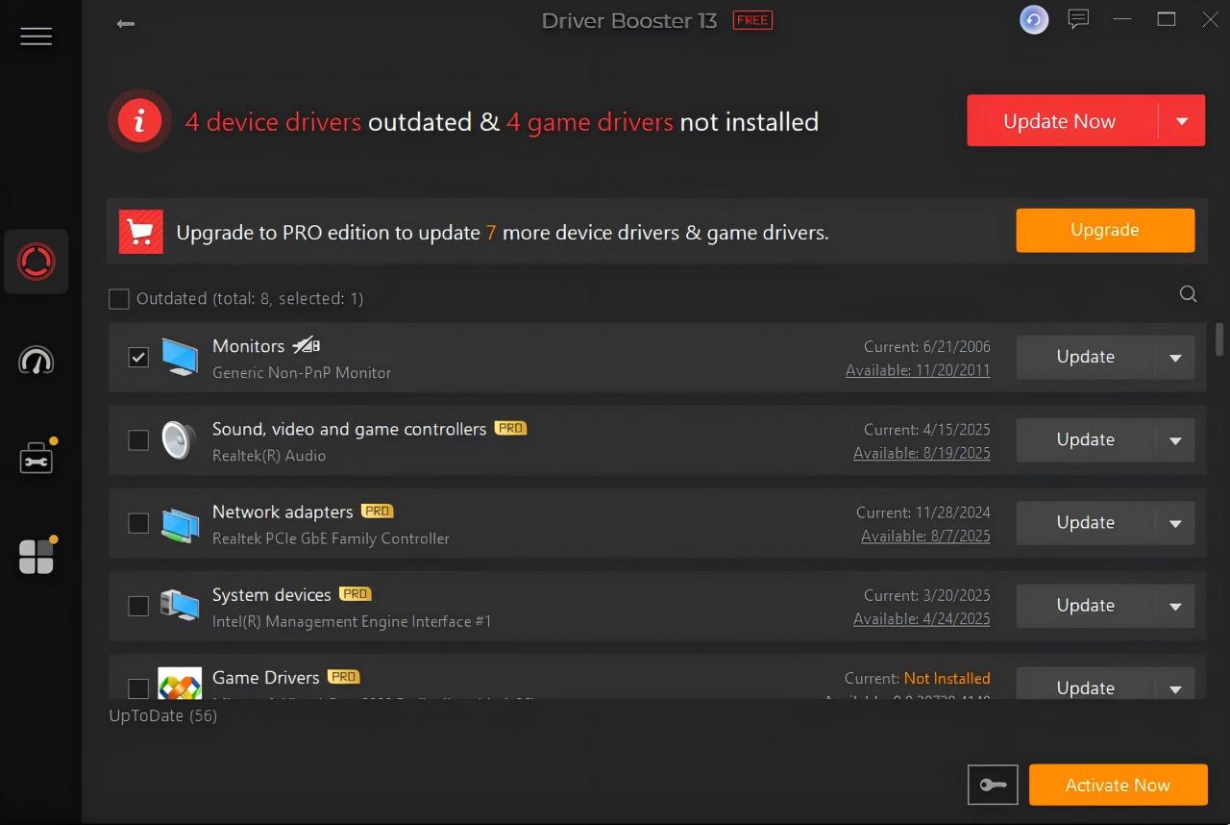Image resolution: width=1230 pixels, height=825 pixels.
Task: Check the System devices checkbox
Action: coord(138,606)
